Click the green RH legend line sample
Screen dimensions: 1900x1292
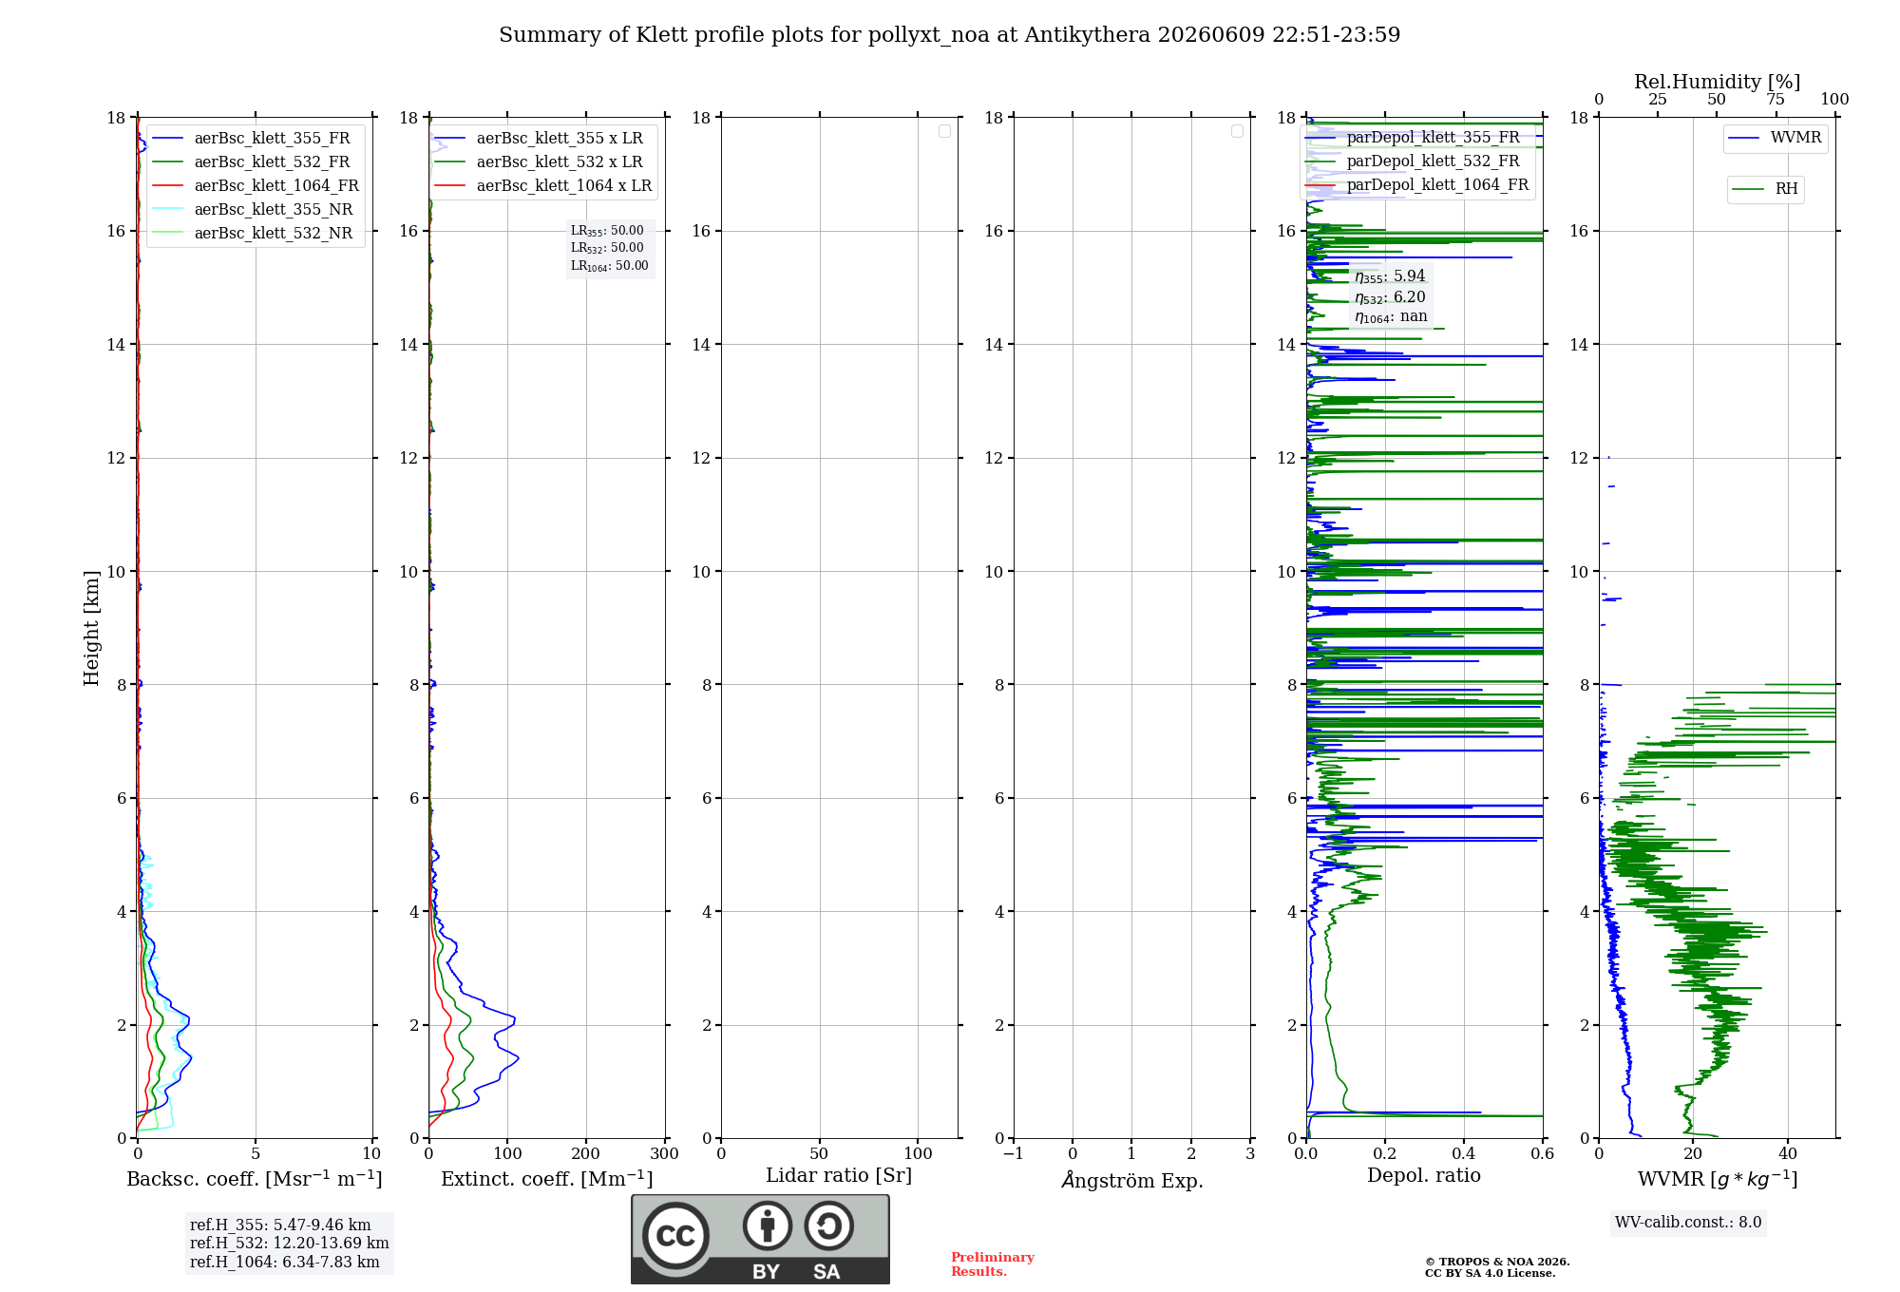tap(1748, 189)
